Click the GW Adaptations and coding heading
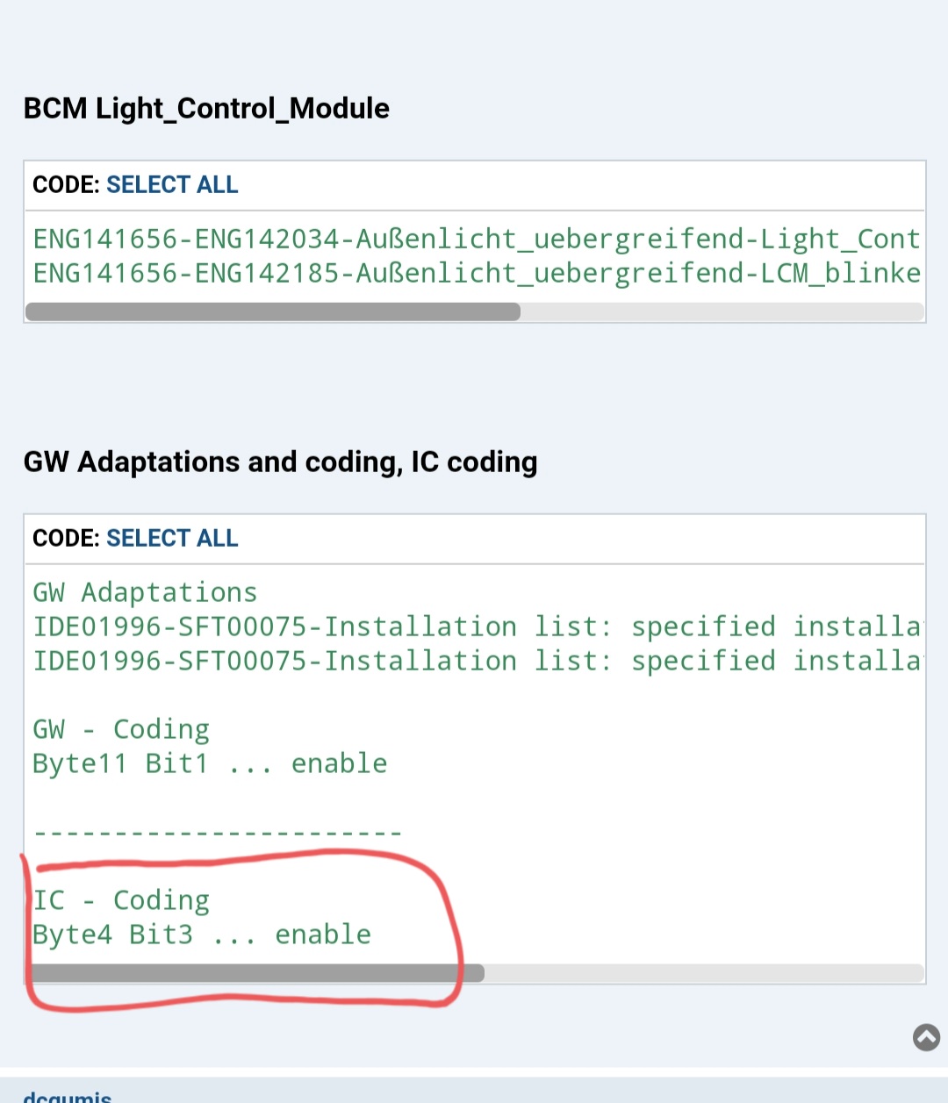 coord(280,462)
